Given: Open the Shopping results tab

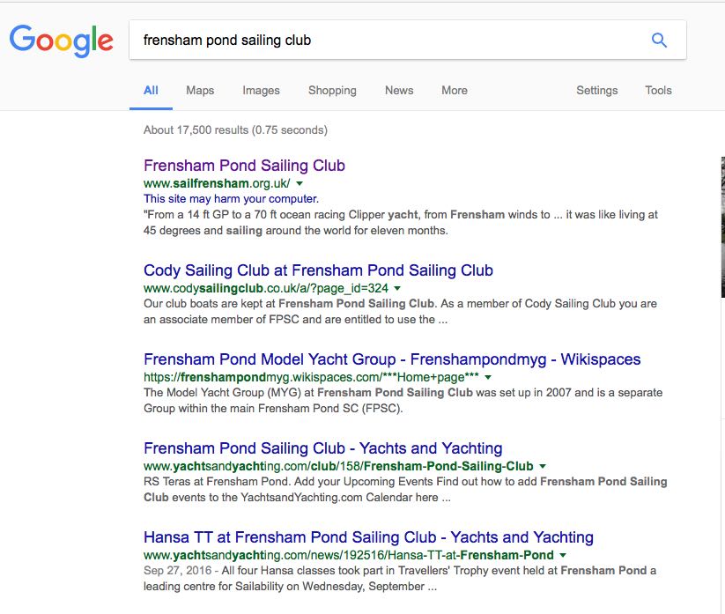Looking at the screenshot, I should pos(332,91).
